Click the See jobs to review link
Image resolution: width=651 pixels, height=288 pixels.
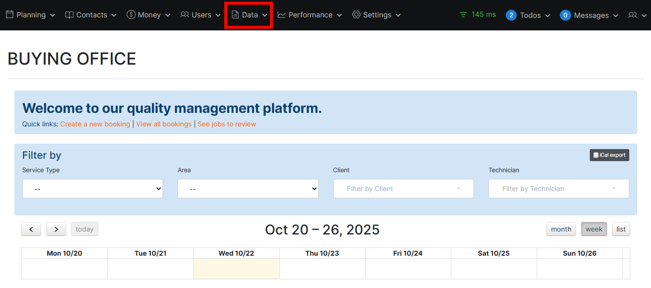pos(227,124)
